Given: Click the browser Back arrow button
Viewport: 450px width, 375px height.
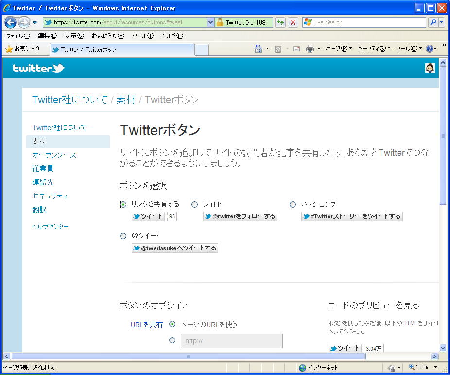Looking at the screenshot, I should 11,22.
